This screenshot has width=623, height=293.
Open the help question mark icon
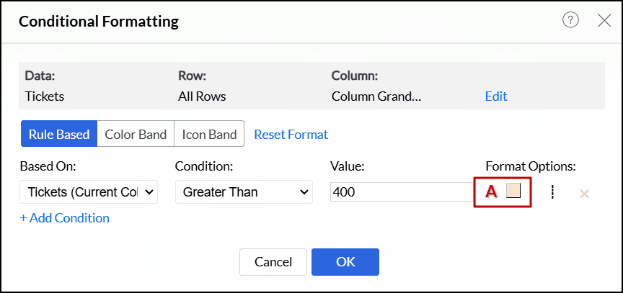tap(571, 20)
